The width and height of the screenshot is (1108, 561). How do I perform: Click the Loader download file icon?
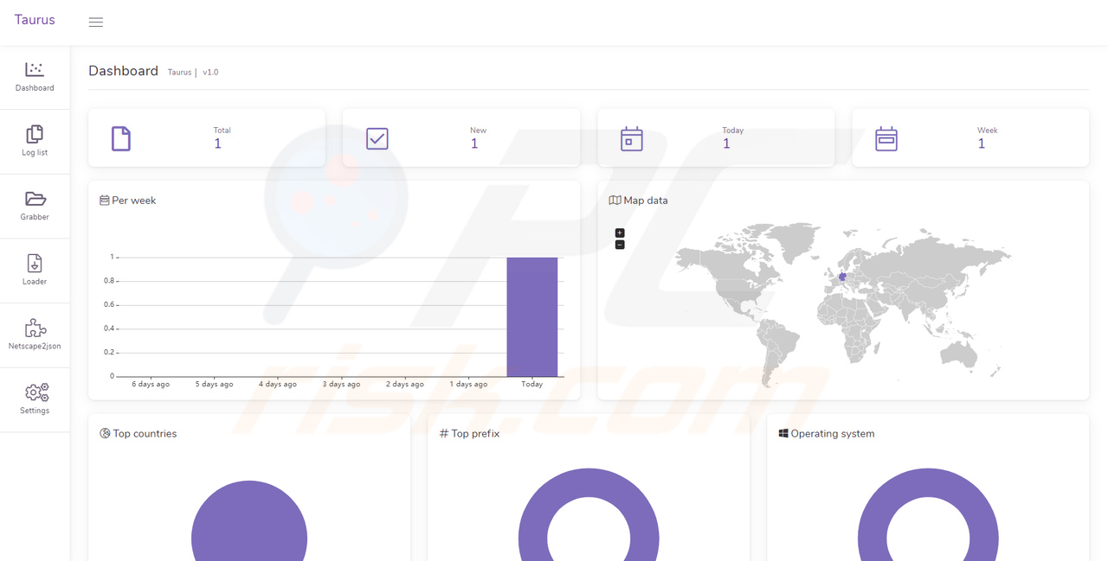[x=35, y=263]
